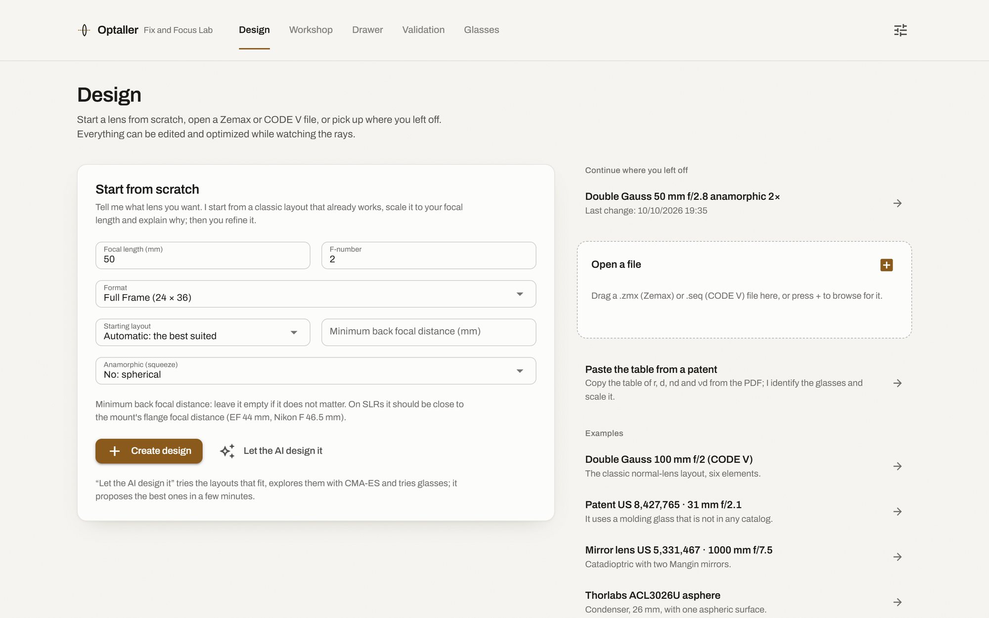The width and height of the screenshot is (989, 618).
Task: Open Double Gauss 50 mm f/2.8 anamorphic 2×
Action: pos(744,203)
